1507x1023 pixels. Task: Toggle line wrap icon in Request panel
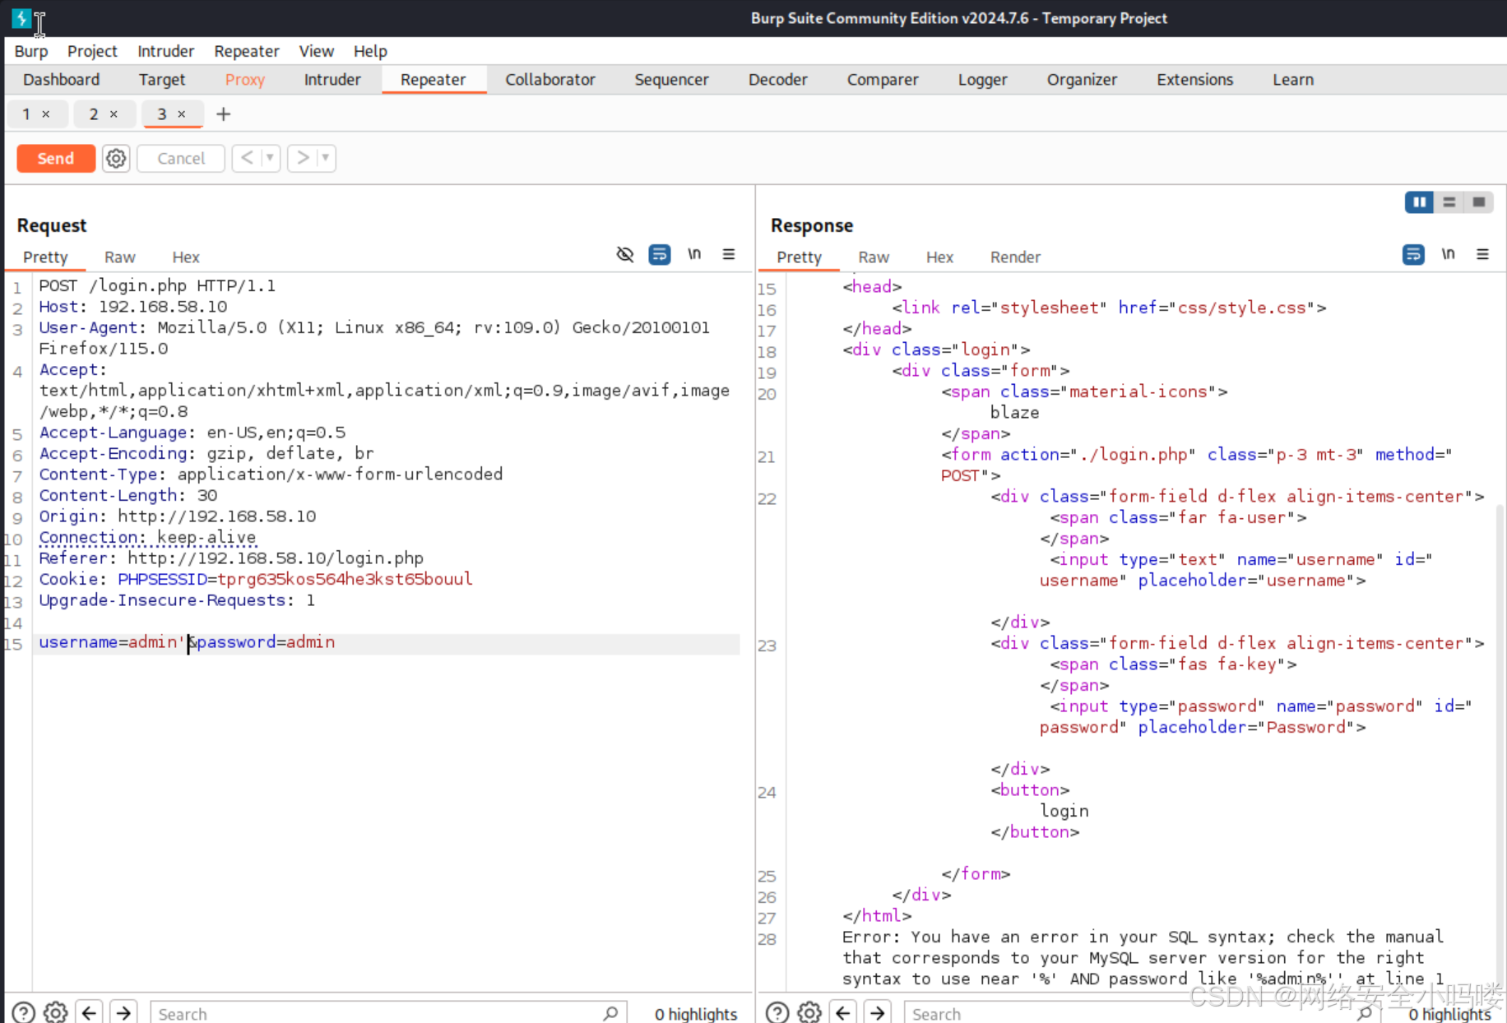[660, 255]
